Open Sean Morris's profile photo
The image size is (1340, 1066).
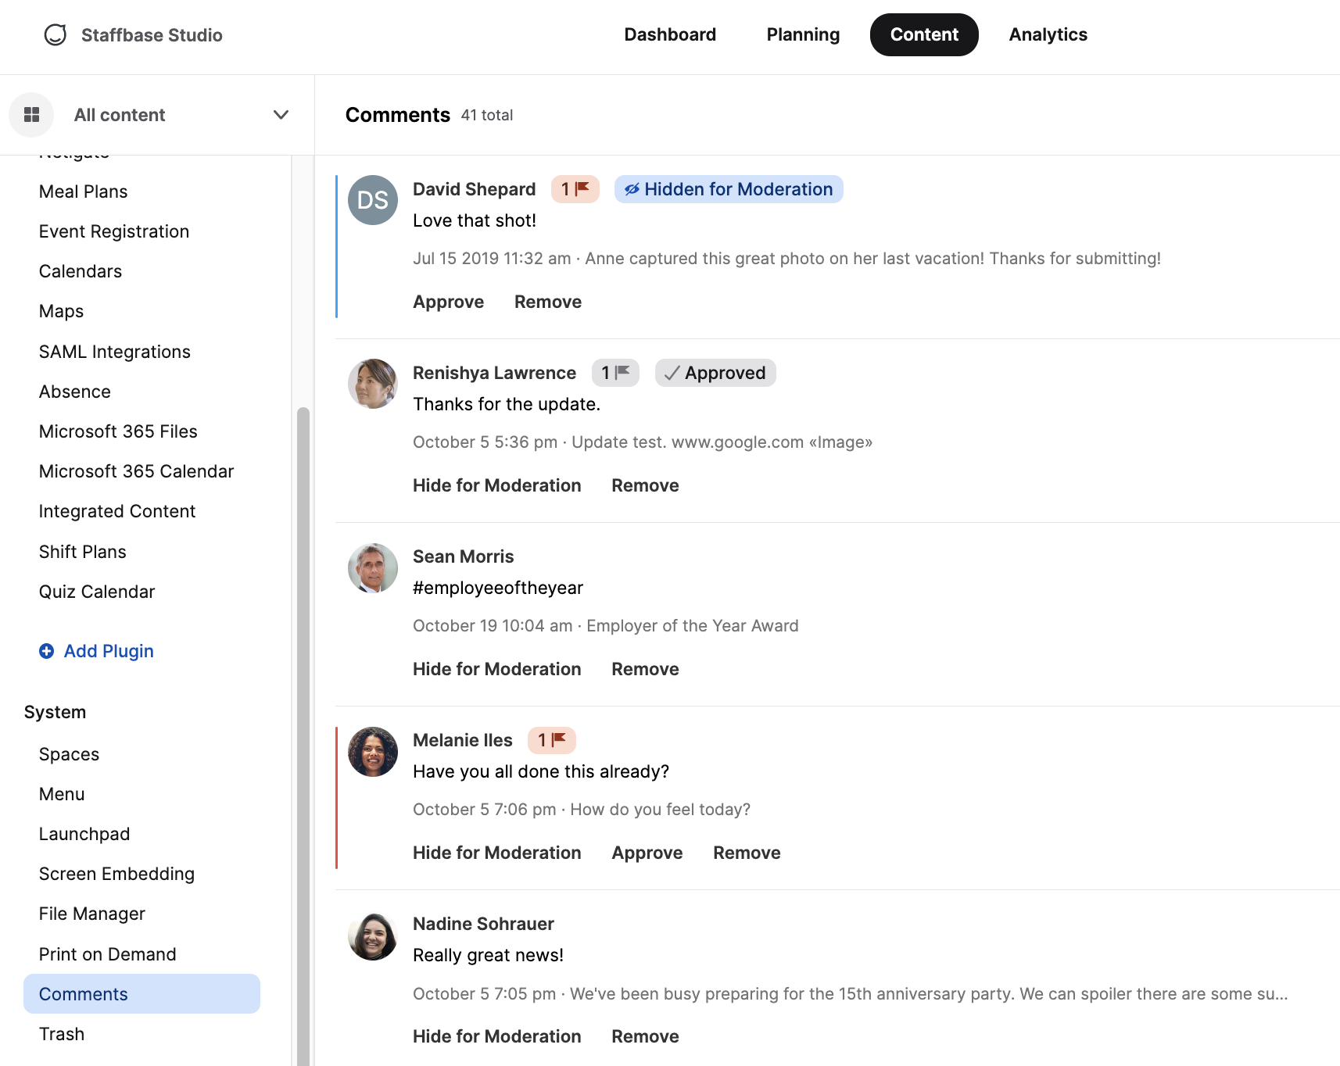point(373,568)
